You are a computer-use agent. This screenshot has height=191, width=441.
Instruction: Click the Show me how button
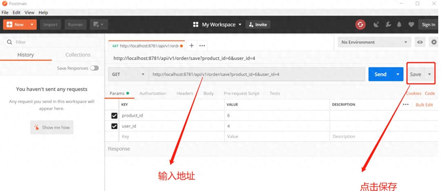point(52,127)
